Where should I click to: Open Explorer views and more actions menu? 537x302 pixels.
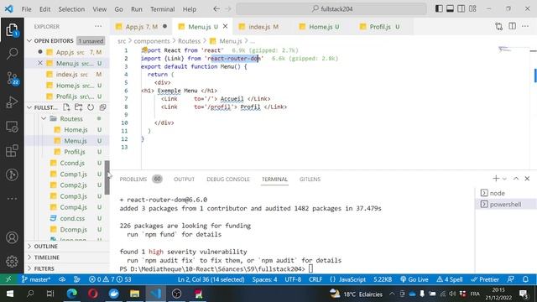tap(98, 26)
